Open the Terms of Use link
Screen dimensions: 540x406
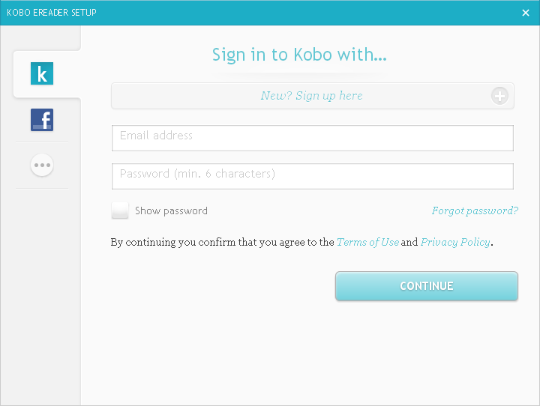point(367,243)
